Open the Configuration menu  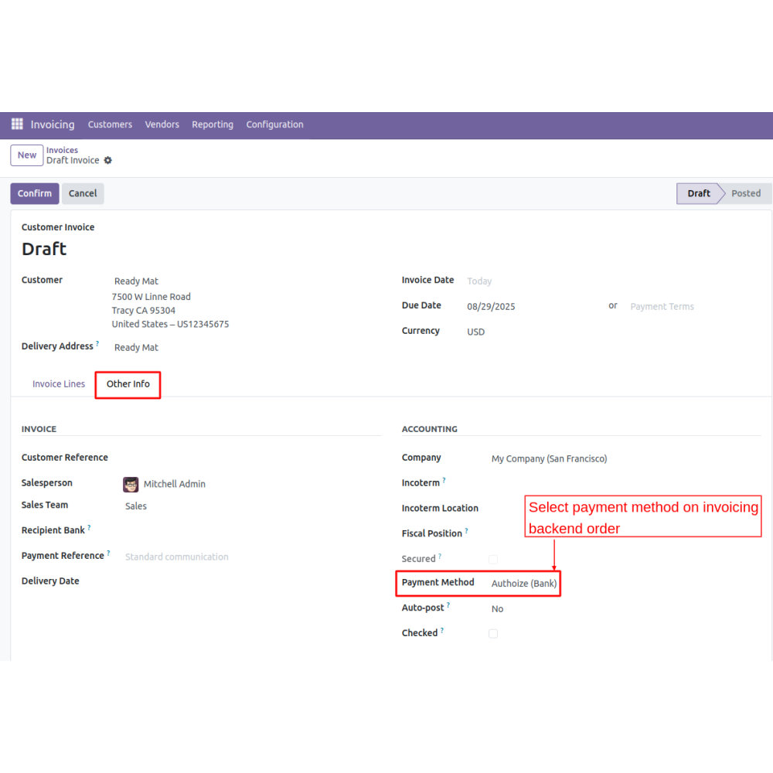point(274,124)
